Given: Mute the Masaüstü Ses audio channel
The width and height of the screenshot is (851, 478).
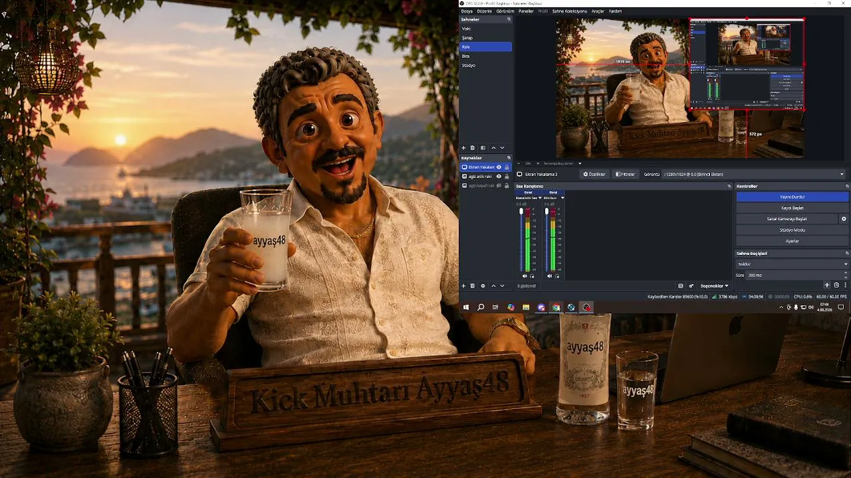Looking at the screenshot, I should click(x=525, y=276).
